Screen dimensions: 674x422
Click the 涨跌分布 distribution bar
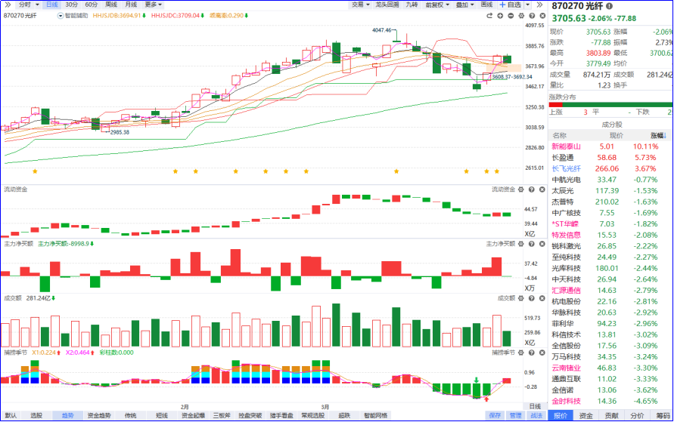[610, 105]
